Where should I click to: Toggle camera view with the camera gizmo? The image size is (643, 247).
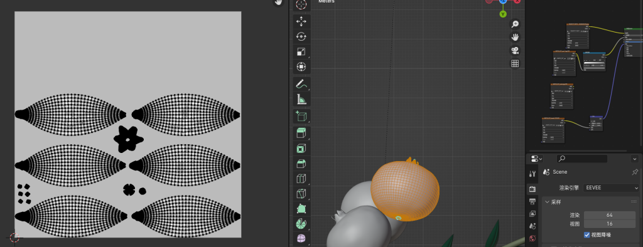[515, 50]
